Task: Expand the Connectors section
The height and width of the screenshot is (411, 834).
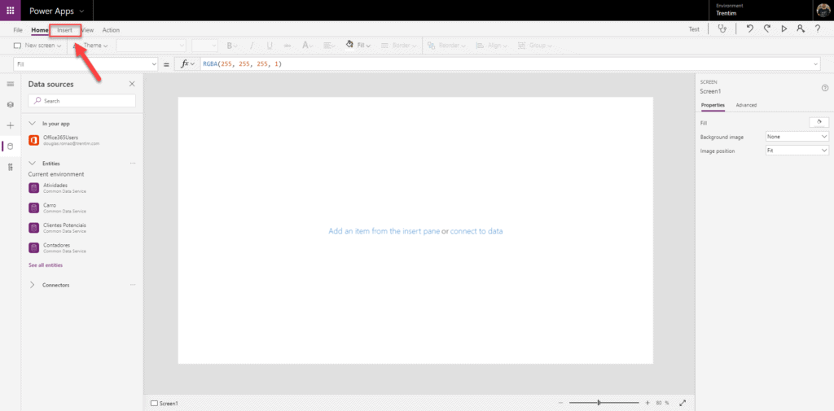Action: pyautogui.click(x=33, y=285)
